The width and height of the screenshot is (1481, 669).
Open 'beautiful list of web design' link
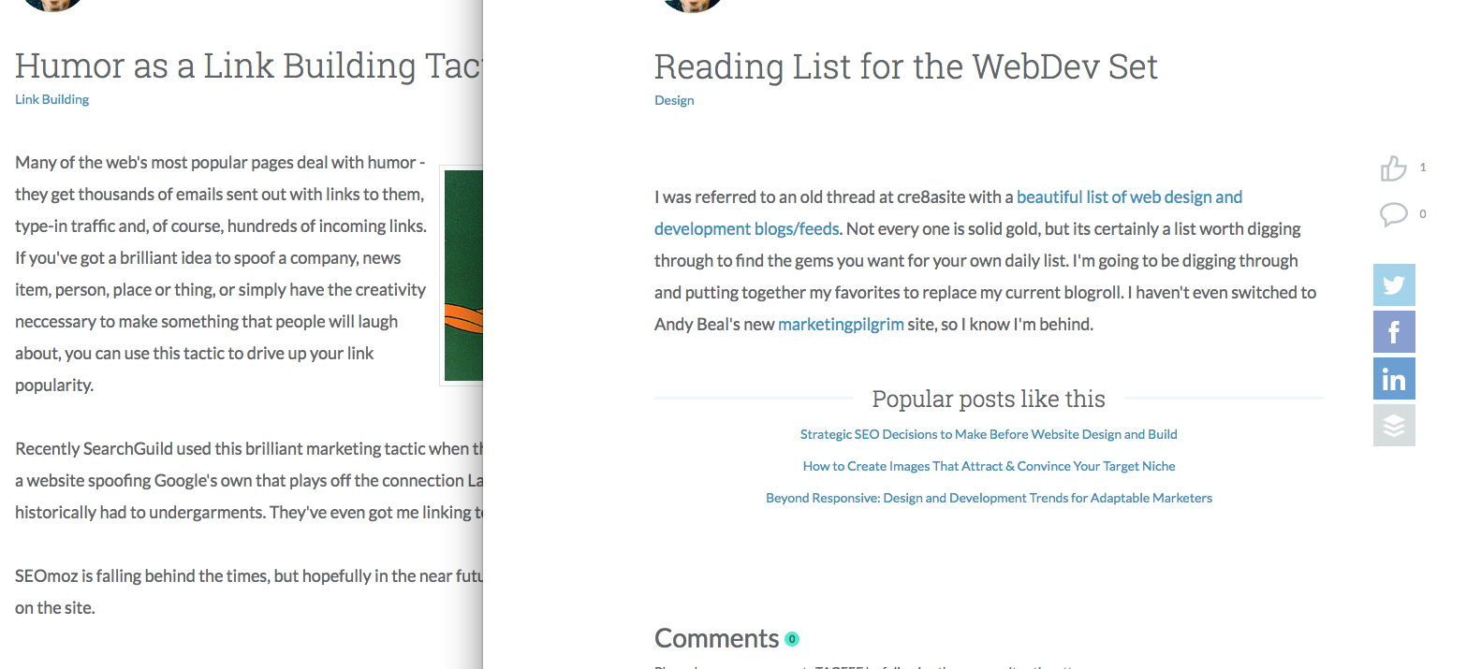(x=1129, y=197)
